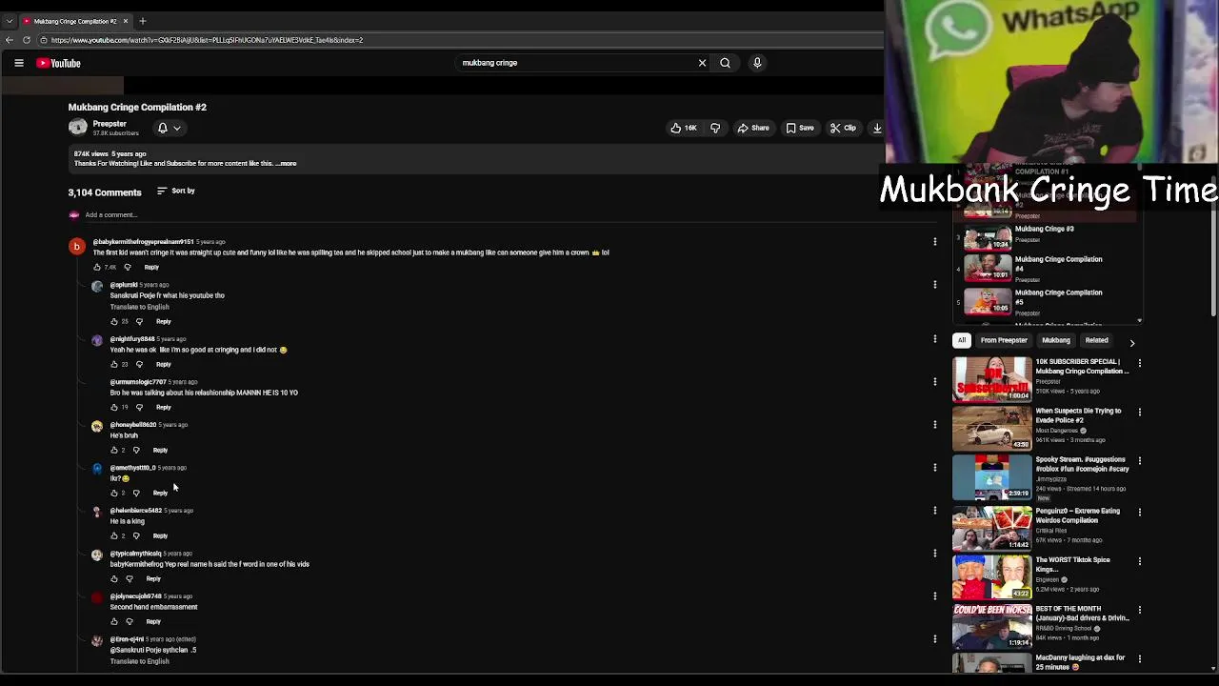
Task: Click the magnifier search button
Action: click(x=725, y=63)
